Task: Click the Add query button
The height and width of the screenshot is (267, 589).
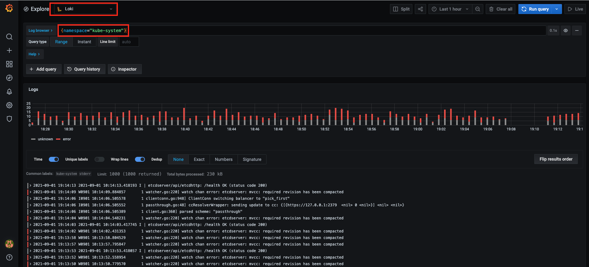Action: coord(44,69)
